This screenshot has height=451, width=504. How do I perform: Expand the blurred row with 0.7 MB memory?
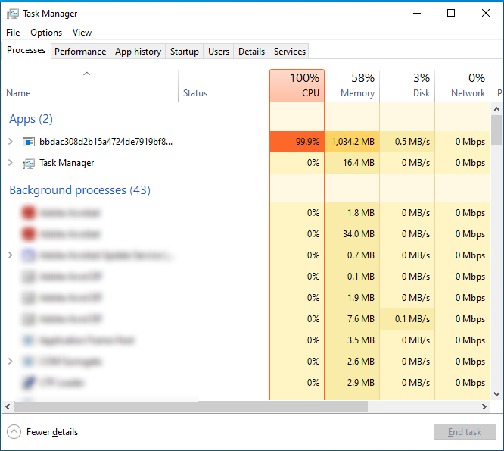[x=11, y=255]
